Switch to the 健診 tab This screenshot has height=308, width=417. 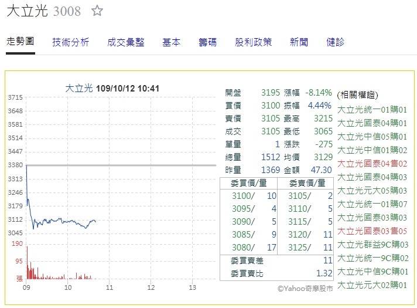[336, 42]
